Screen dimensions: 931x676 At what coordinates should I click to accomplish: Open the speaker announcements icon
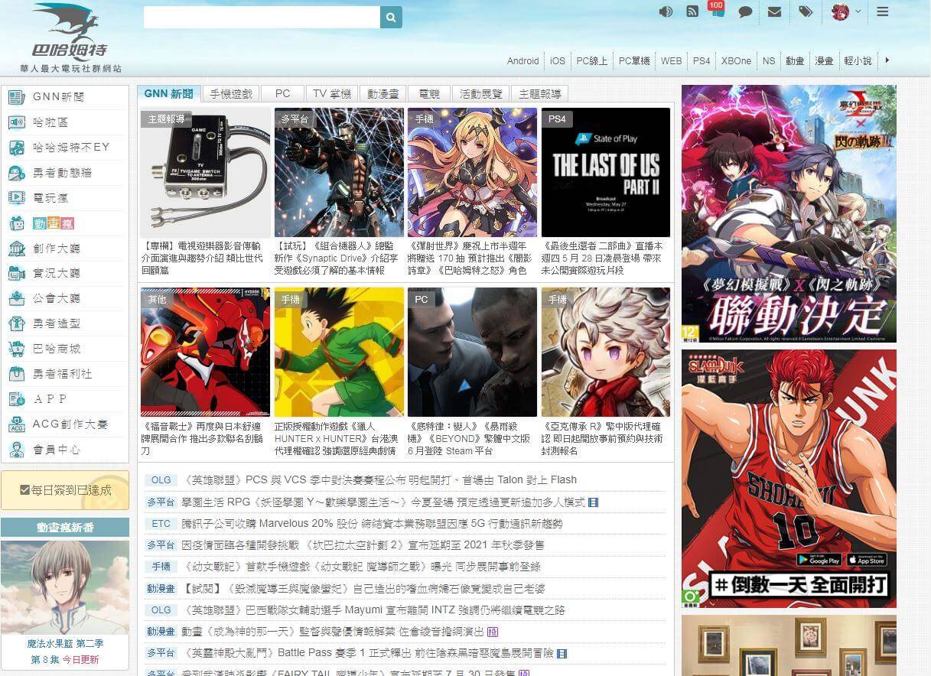point(666,11)
